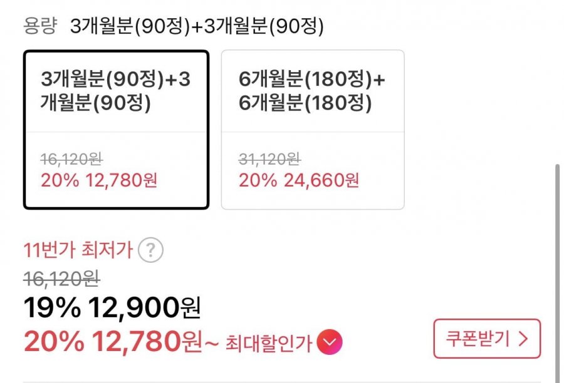Click the selected capacity text beside 용량
This screenshot has width=564, height=383.
[x=197, y=26]
